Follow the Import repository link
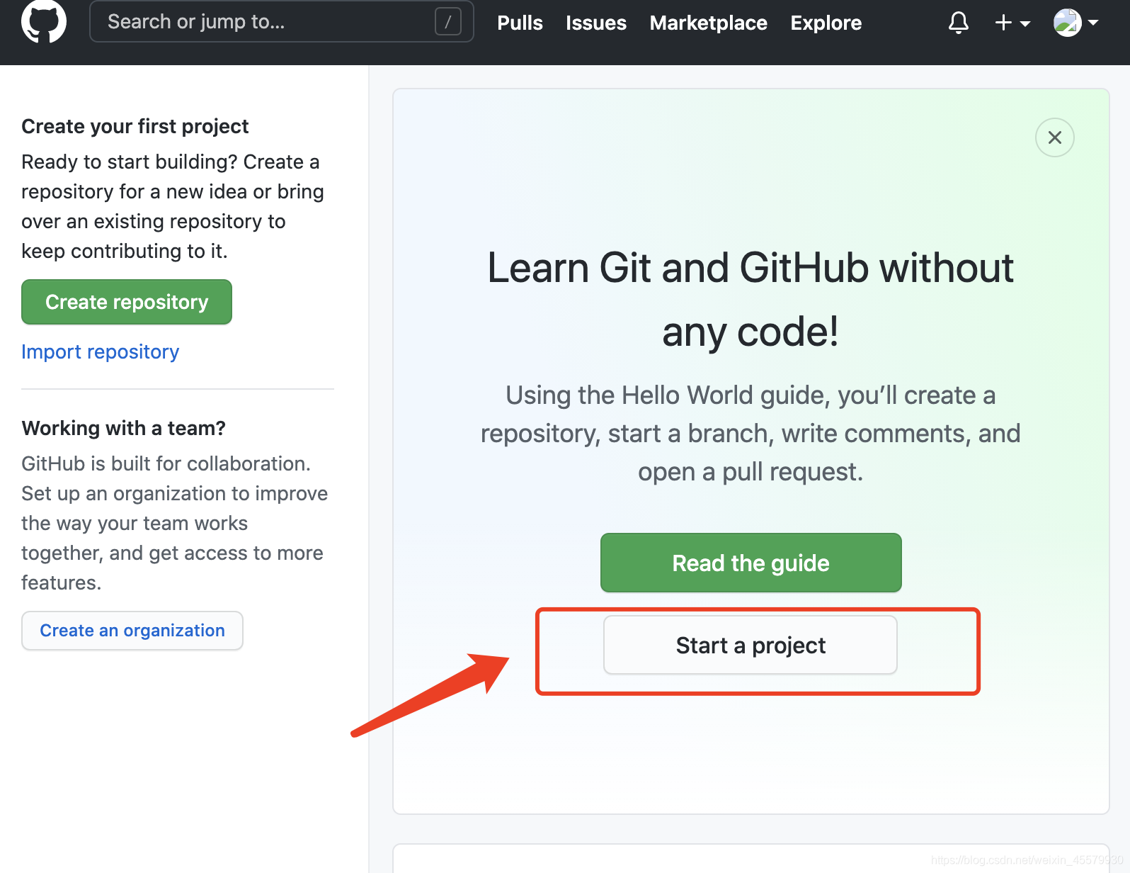 (100, 351)
